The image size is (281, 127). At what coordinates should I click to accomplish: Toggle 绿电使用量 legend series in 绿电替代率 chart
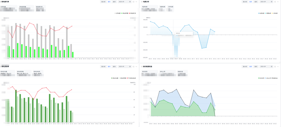(125, 13)
